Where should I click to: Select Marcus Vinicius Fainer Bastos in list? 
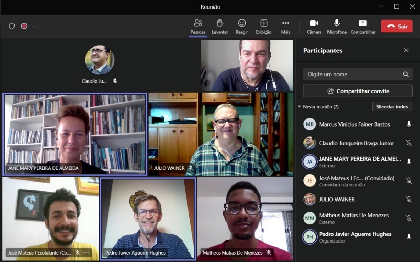point(358,124)
